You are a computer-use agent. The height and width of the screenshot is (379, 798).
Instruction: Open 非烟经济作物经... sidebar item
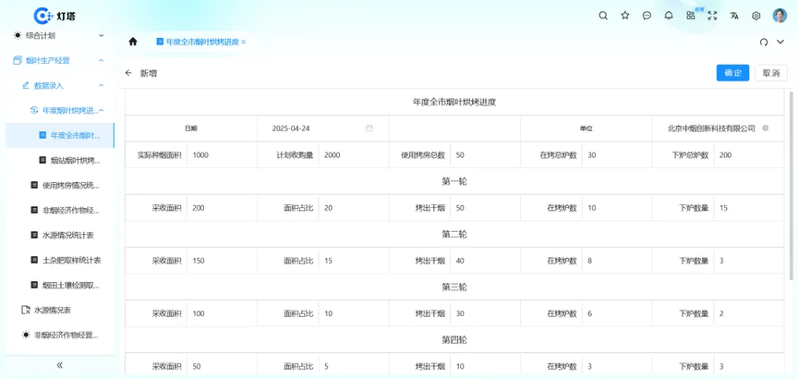coord(60,210)
